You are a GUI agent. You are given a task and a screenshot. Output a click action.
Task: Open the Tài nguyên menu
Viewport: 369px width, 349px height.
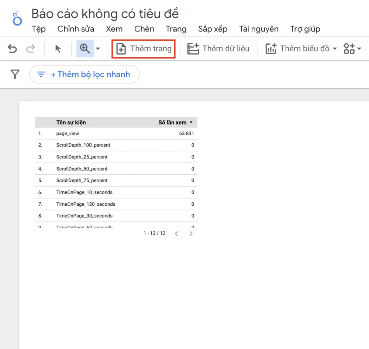tap(259, 29)
